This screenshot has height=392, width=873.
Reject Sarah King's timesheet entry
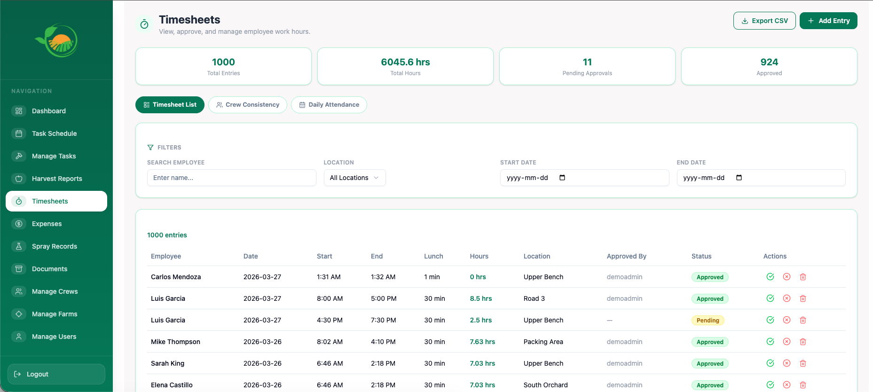pyautogui.click(x=786, y=363)
